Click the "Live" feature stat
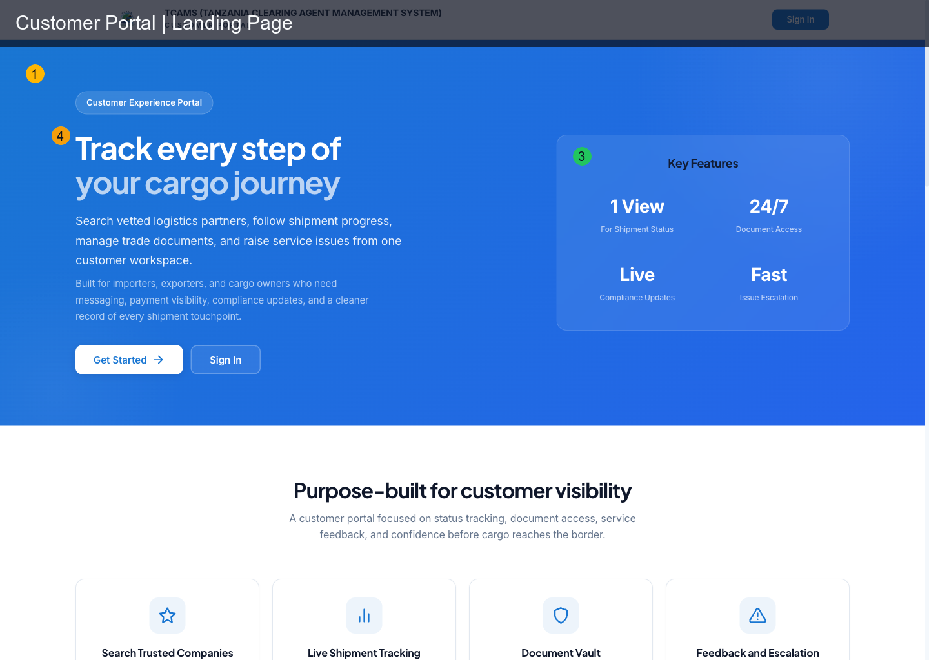The width and height of the screenshot is (929, 660). (637, 275)
